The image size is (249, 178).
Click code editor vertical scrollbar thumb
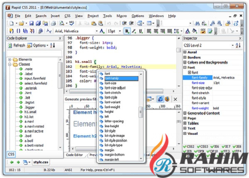(178, 50)
